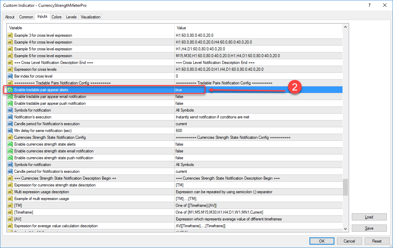
Task: Click the Cancel button
Action: 349,241
